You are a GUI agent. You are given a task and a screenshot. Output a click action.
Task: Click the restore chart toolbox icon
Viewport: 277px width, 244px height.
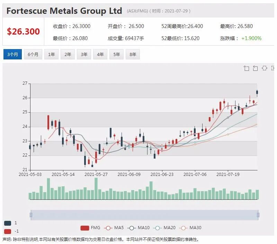pos(265,68)
